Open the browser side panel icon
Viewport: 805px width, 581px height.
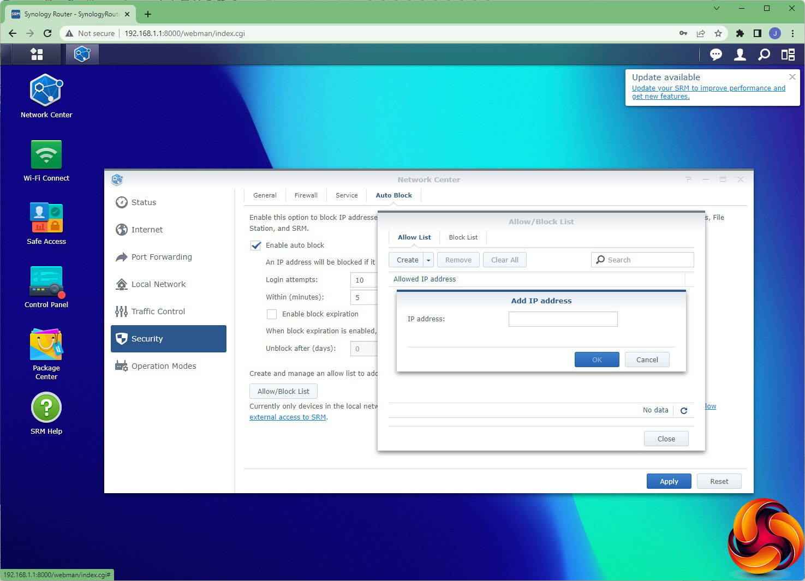point(757,33)
